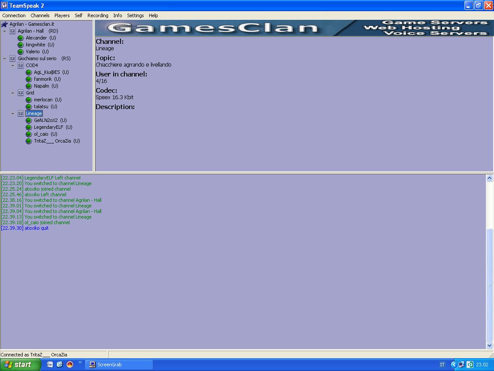Click the Agrilan - Gamesclan.it server icon
Viewport: 494px width, 371px height.
4,24
